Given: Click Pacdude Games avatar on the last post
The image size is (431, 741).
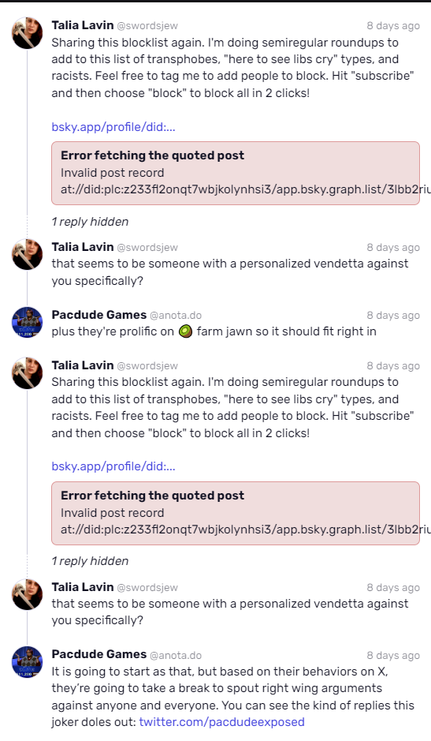Looking at the screenshot, I should click(28, 662).
